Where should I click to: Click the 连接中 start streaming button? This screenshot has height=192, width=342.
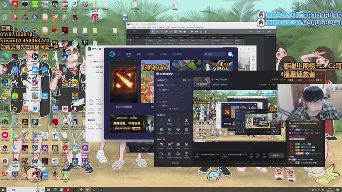click(x=276, y=155)
